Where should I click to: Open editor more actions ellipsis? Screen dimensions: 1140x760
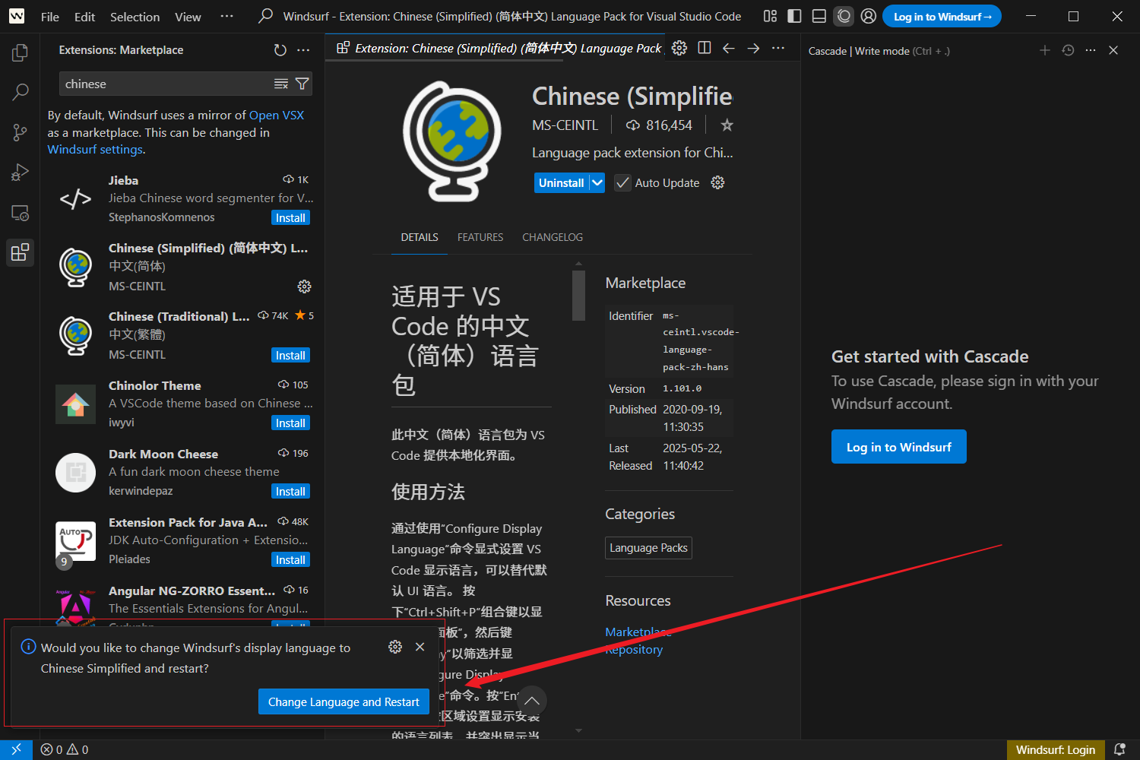click(778, 48)
